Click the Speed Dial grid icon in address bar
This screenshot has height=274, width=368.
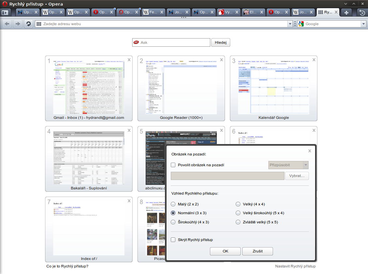[x=39, y=24]
